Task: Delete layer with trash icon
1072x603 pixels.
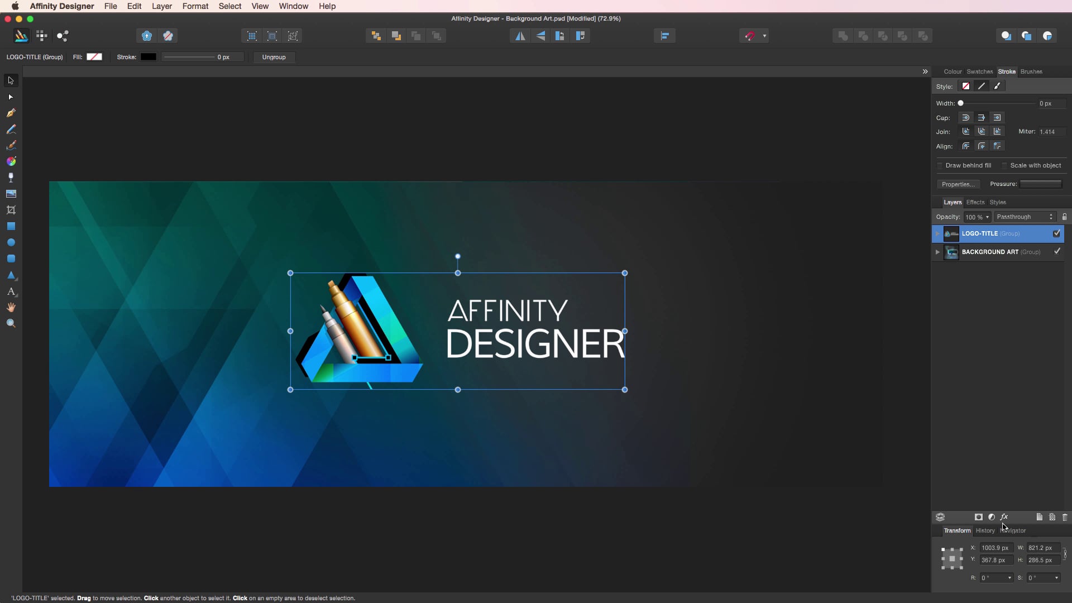Action: 1065,517
